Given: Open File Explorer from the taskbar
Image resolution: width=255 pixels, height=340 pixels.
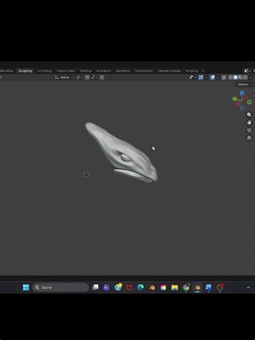Looking at the screenshot, I should (175, 288).
